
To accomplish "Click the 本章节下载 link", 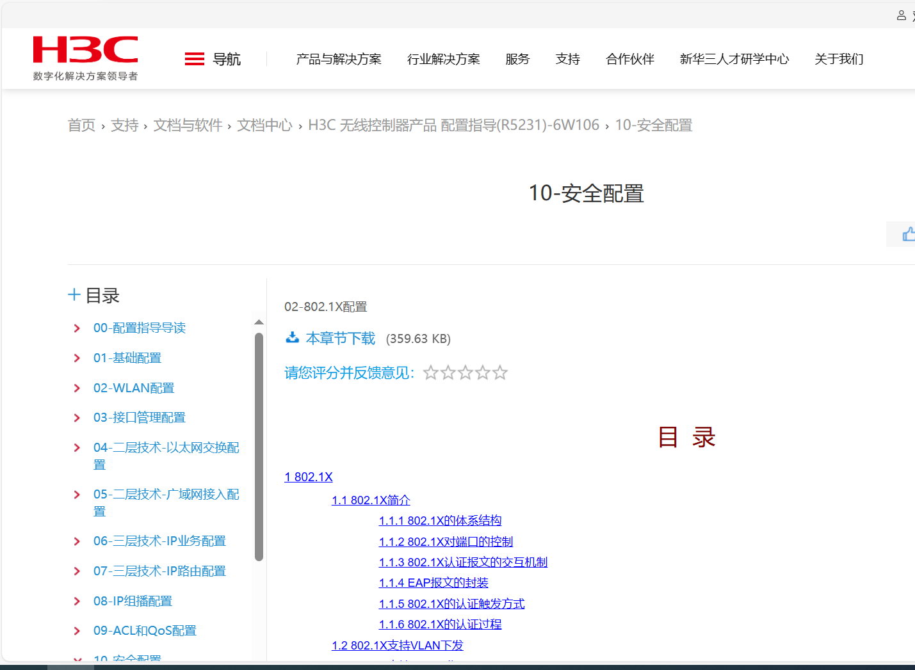I will tap(341, 338).
